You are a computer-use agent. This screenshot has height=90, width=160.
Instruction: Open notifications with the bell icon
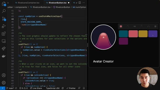84,88
